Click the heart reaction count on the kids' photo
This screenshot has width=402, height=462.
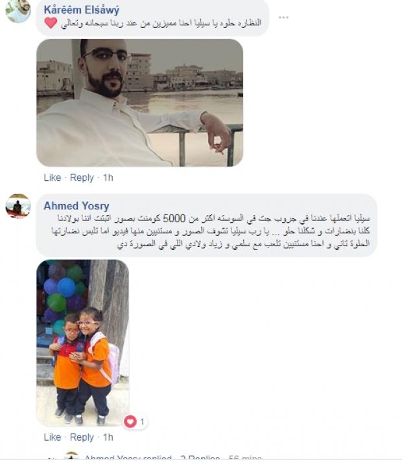[x=136, y=422]
